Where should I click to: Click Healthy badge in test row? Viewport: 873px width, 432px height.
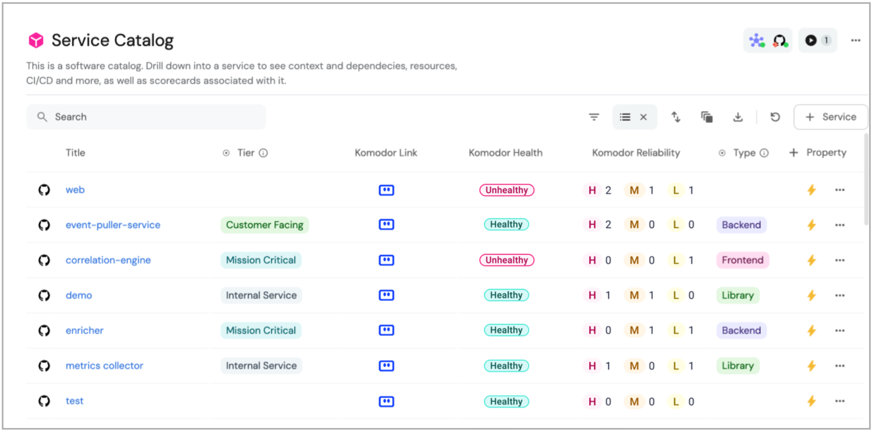tap(506, 401)
